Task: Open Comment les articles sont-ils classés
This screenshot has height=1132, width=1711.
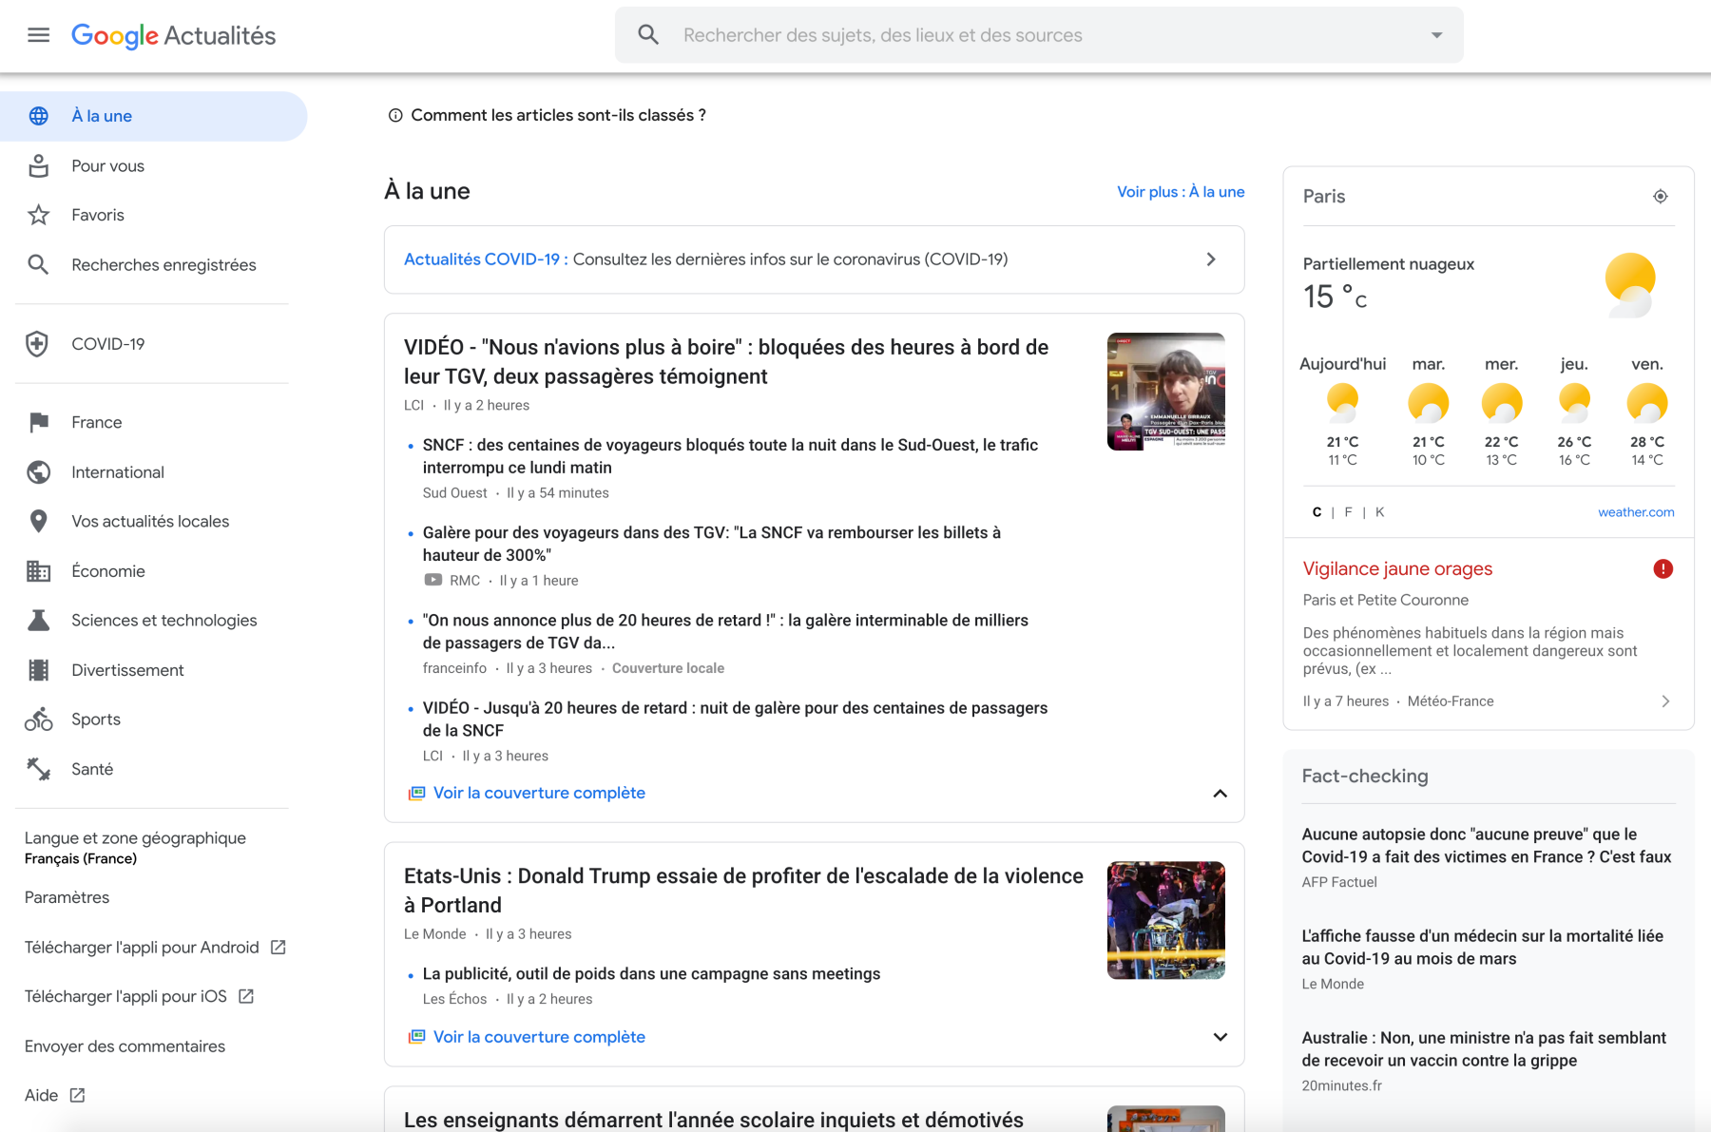Action: click(558, 115)
